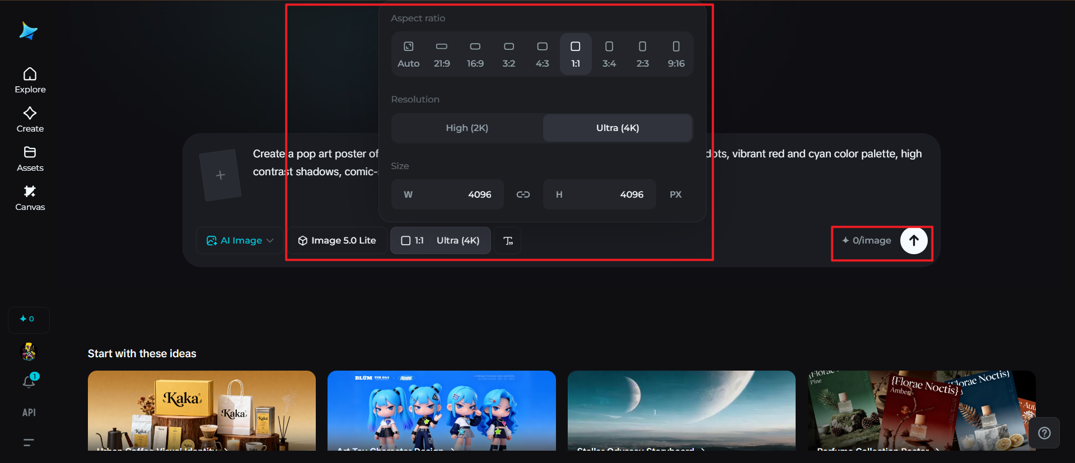
Task: Submit the prompt with the up arrow
Action: point(914,241)
